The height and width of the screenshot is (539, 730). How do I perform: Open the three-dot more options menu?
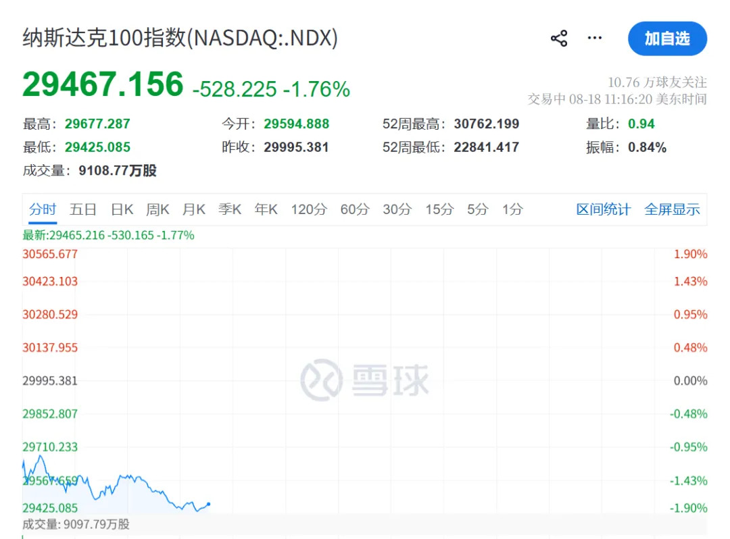point(595,38)
